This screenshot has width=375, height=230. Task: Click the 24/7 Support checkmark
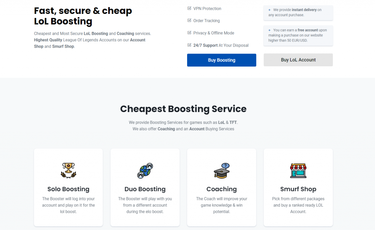189,45
